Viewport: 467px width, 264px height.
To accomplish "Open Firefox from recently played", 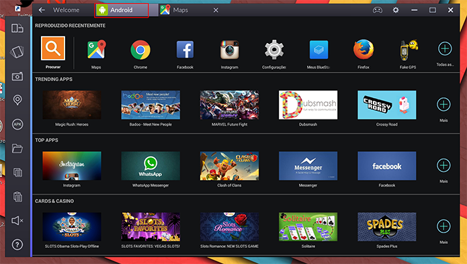I will 364,50.
